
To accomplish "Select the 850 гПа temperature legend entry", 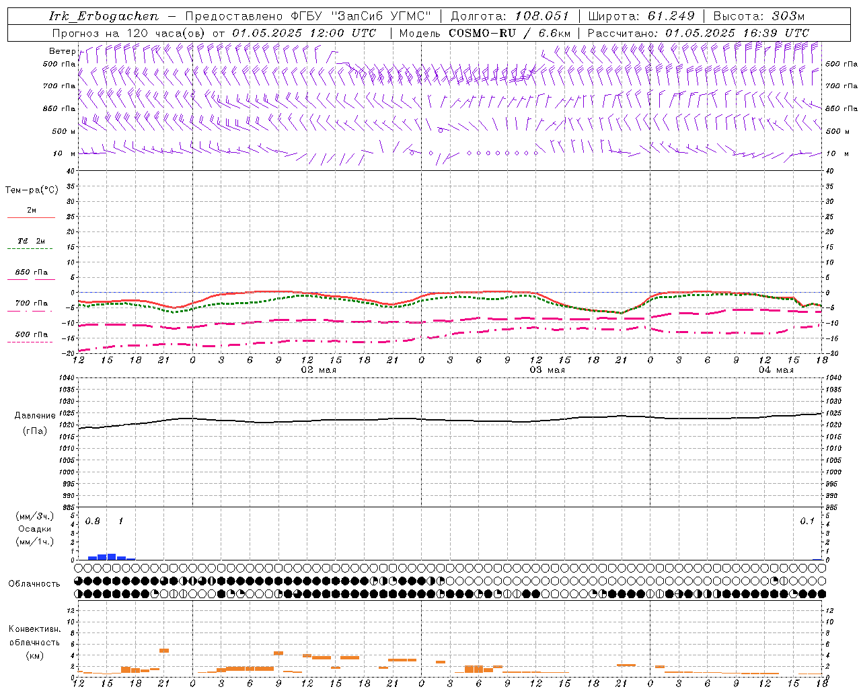I will click(31, 273).
